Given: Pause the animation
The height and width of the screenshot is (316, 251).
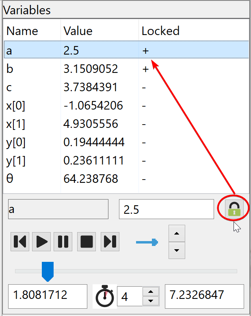Looking at the screenshot, I should pos(63,241).
